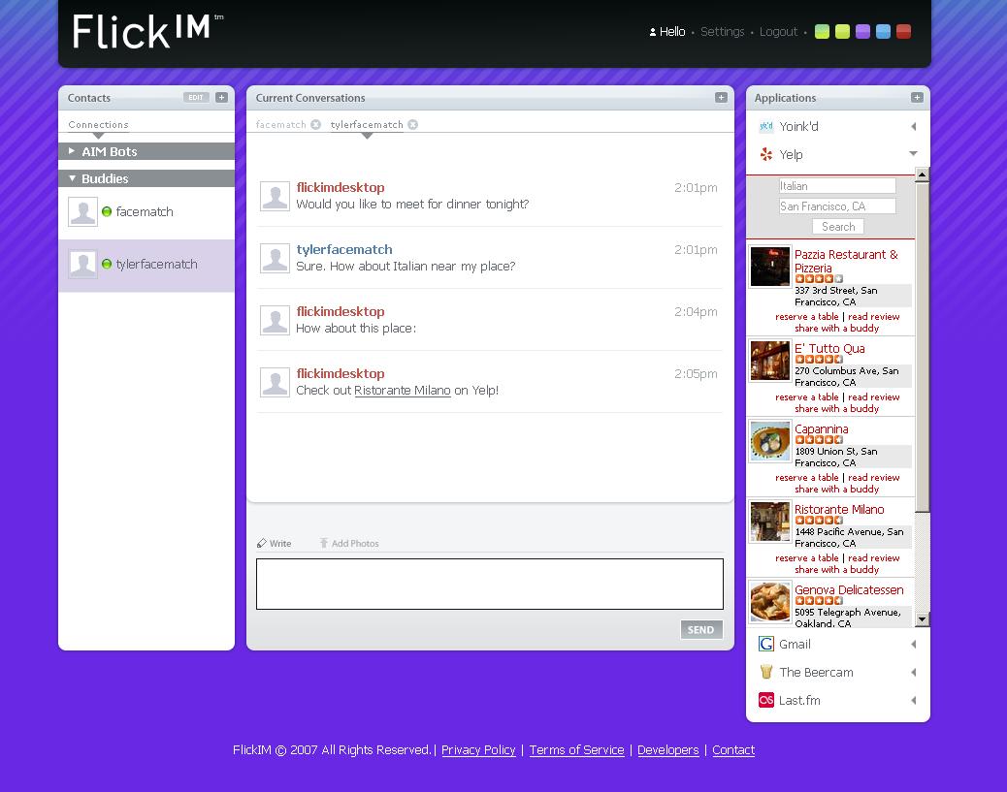Expand The Beercam application arrow
This screenshot has width=1007, height=792.
tap(913, 673)
